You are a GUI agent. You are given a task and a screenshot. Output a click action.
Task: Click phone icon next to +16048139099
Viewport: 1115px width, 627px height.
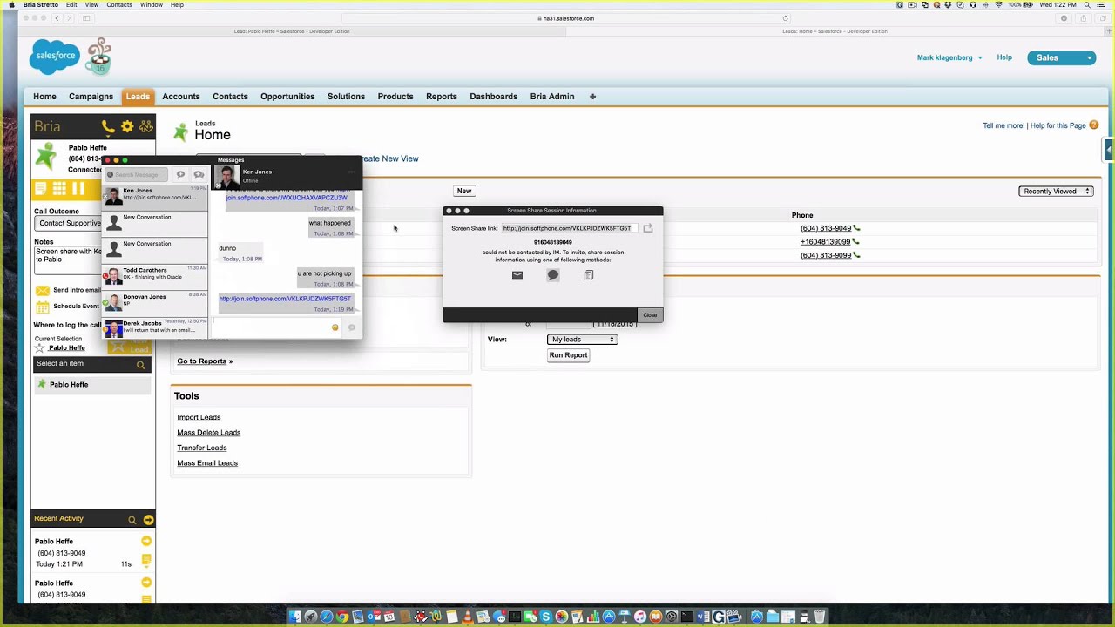click(856, 242)
